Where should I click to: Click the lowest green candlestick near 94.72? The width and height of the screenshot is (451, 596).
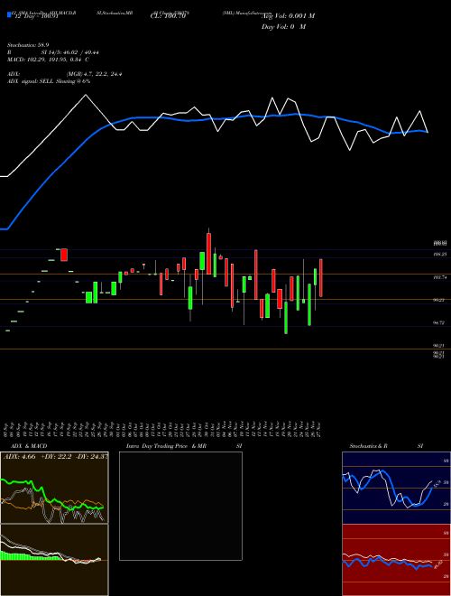pyautogui.click(x=286, y=317)
